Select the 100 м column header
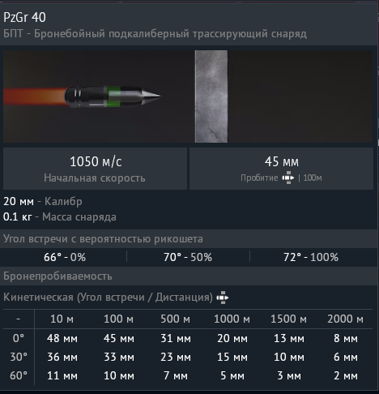 [119, 319]
